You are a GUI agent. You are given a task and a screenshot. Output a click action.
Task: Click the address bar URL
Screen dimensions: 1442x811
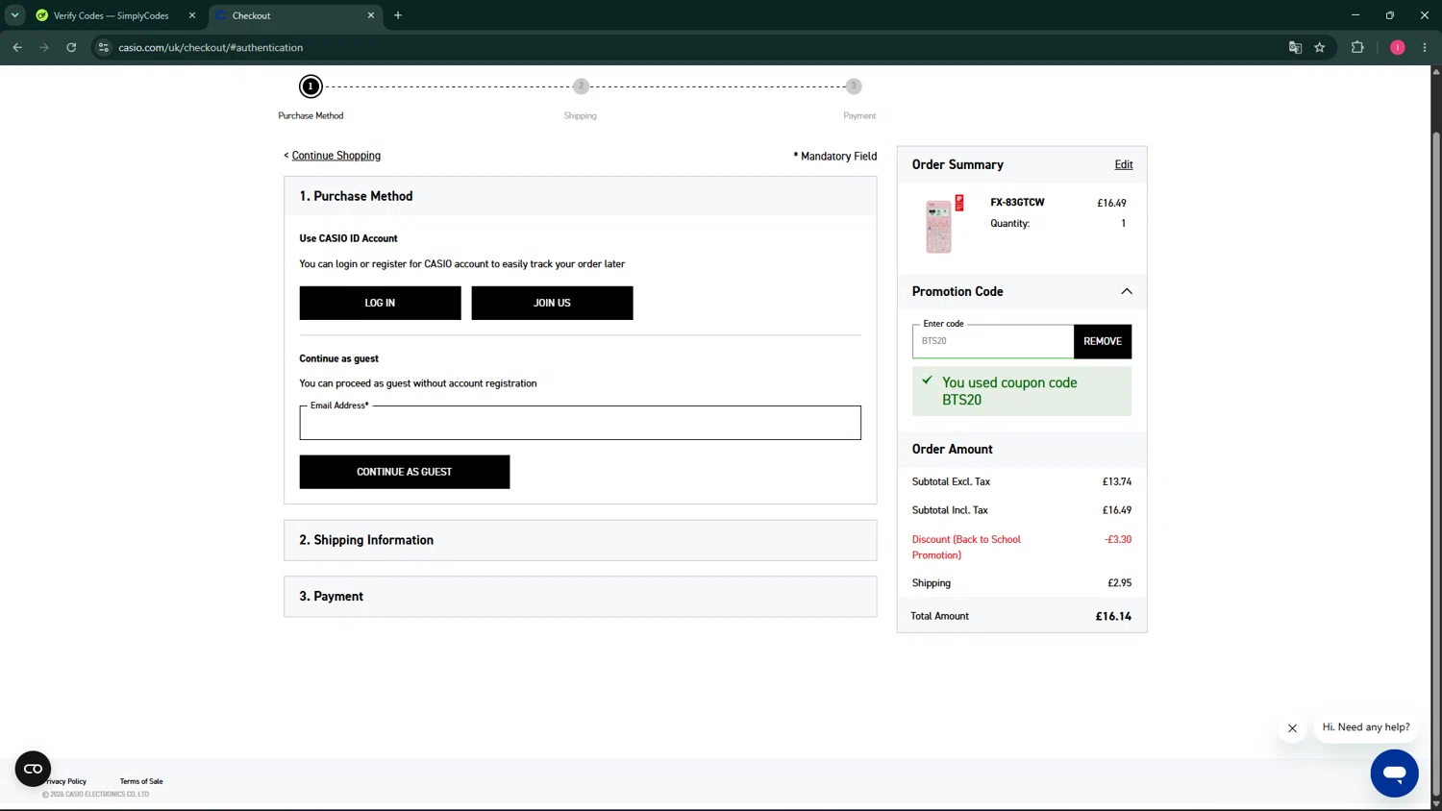coord(211,47)
